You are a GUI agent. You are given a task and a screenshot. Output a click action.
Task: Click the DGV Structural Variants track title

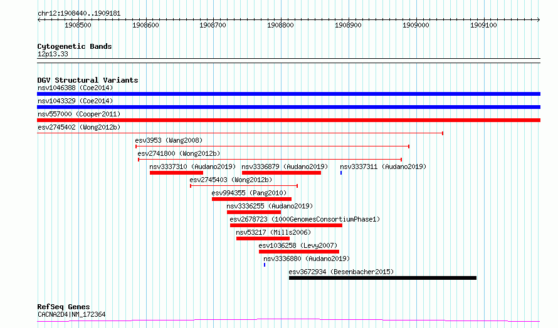click(x=88, y=80)
